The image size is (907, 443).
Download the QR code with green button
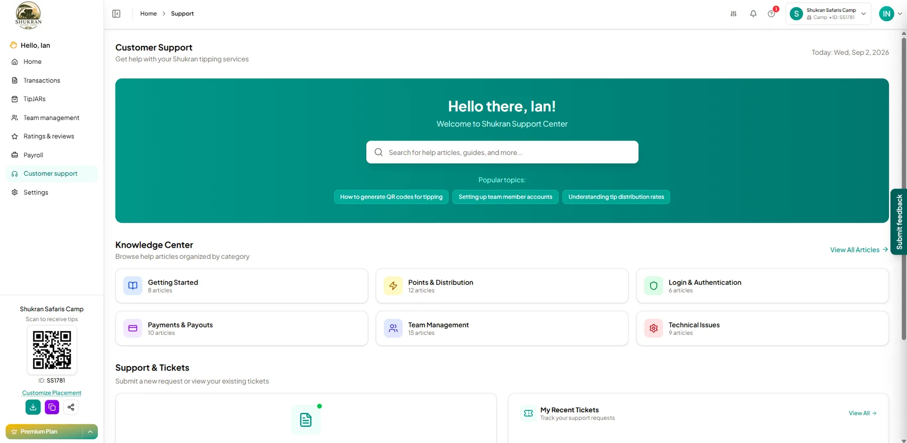33,407
